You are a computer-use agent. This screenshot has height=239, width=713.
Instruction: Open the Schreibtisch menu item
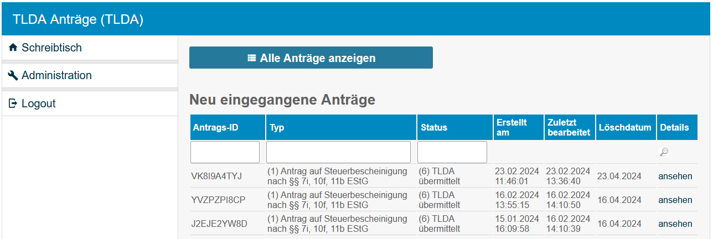[51, 48]
